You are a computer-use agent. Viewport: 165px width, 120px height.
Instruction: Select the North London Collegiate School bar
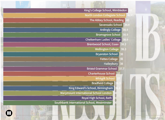[65, 15]
